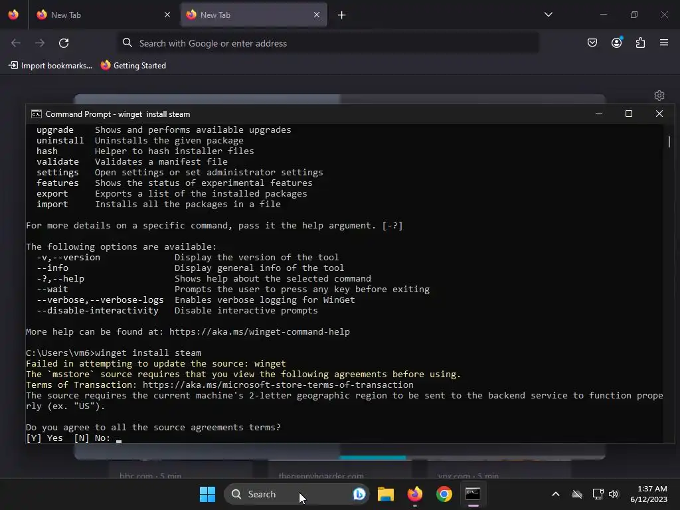Image resolution: width=680 pixels, height=510 pixels.
Task: Open the Getting Started bookmark
Action: tap(133, 66)
